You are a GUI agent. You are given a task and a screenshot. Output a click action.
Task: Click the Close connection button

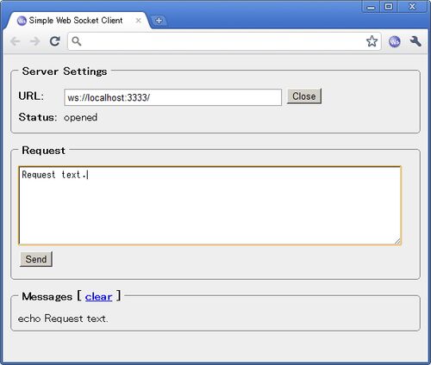tap(304, 96)
